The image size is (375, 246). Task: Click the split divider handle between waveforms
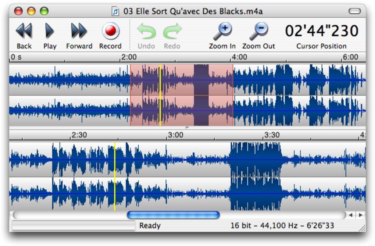click(x=187, y=128)
